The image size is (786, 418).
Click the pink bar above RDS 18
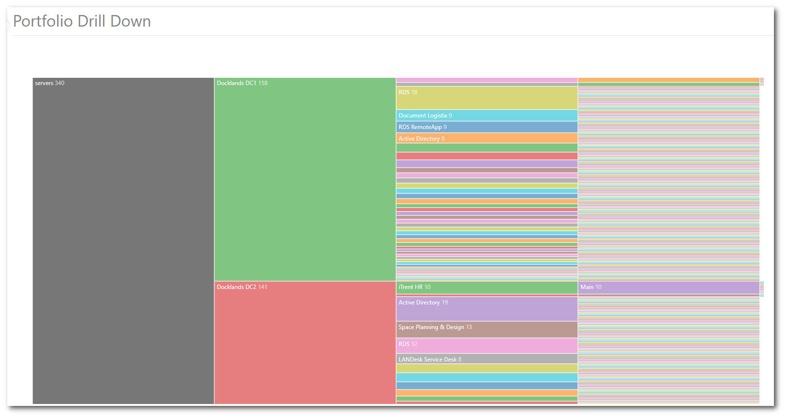[x=487, y=80]
